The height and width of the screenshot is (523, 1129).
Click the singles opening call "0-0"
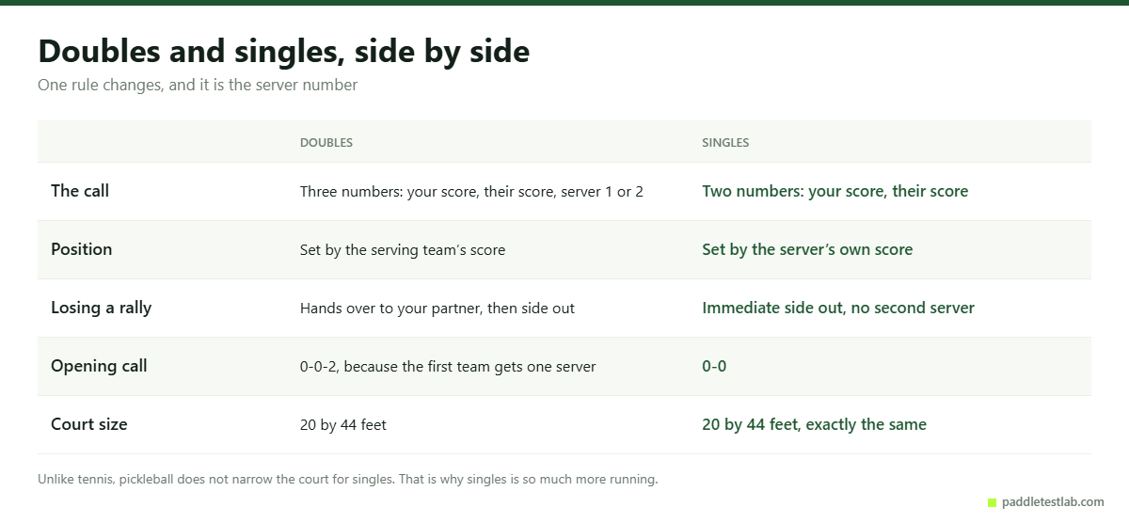pos(714,367)
